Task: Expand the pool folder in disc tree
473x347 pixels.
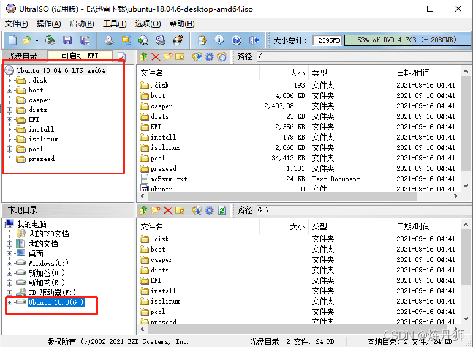Action: pos(10,149)
